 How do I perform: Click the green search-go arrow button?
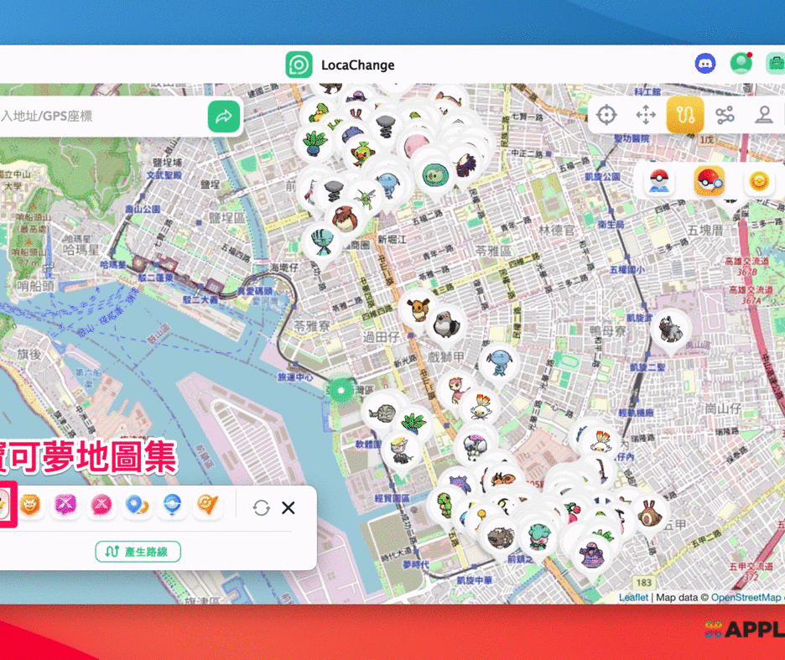click(224, 117)
